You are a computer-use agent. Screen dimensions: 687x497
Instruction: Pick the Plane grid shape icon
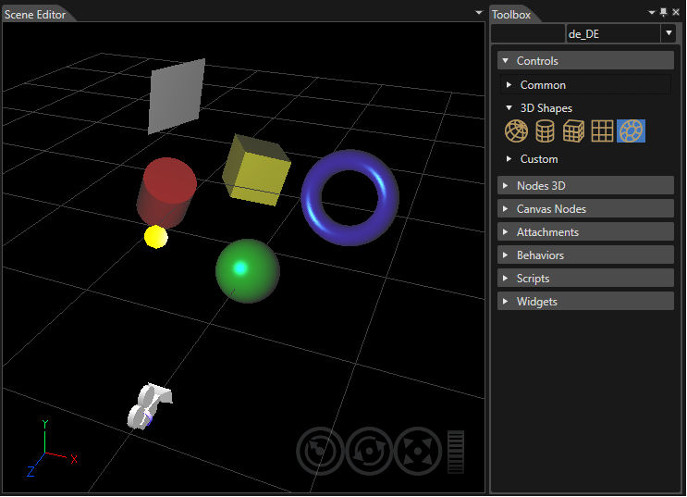(x=602, y=131)
